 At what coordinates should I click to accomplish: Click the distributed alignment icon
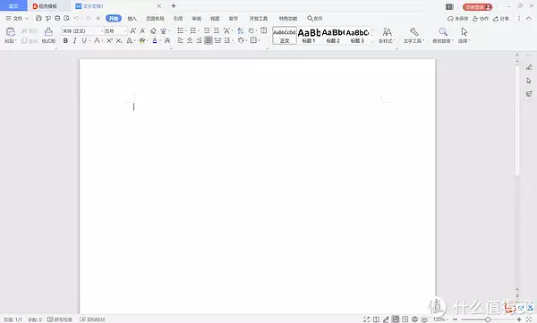pyautogui.click(x=217, y=40)
